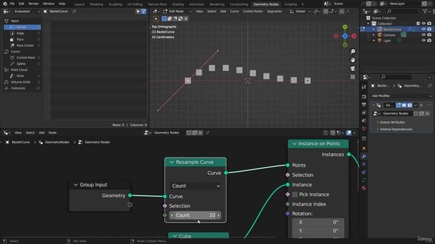
Task: Unlink the Geometry Nodes group with X
Action: coord(428,113)
